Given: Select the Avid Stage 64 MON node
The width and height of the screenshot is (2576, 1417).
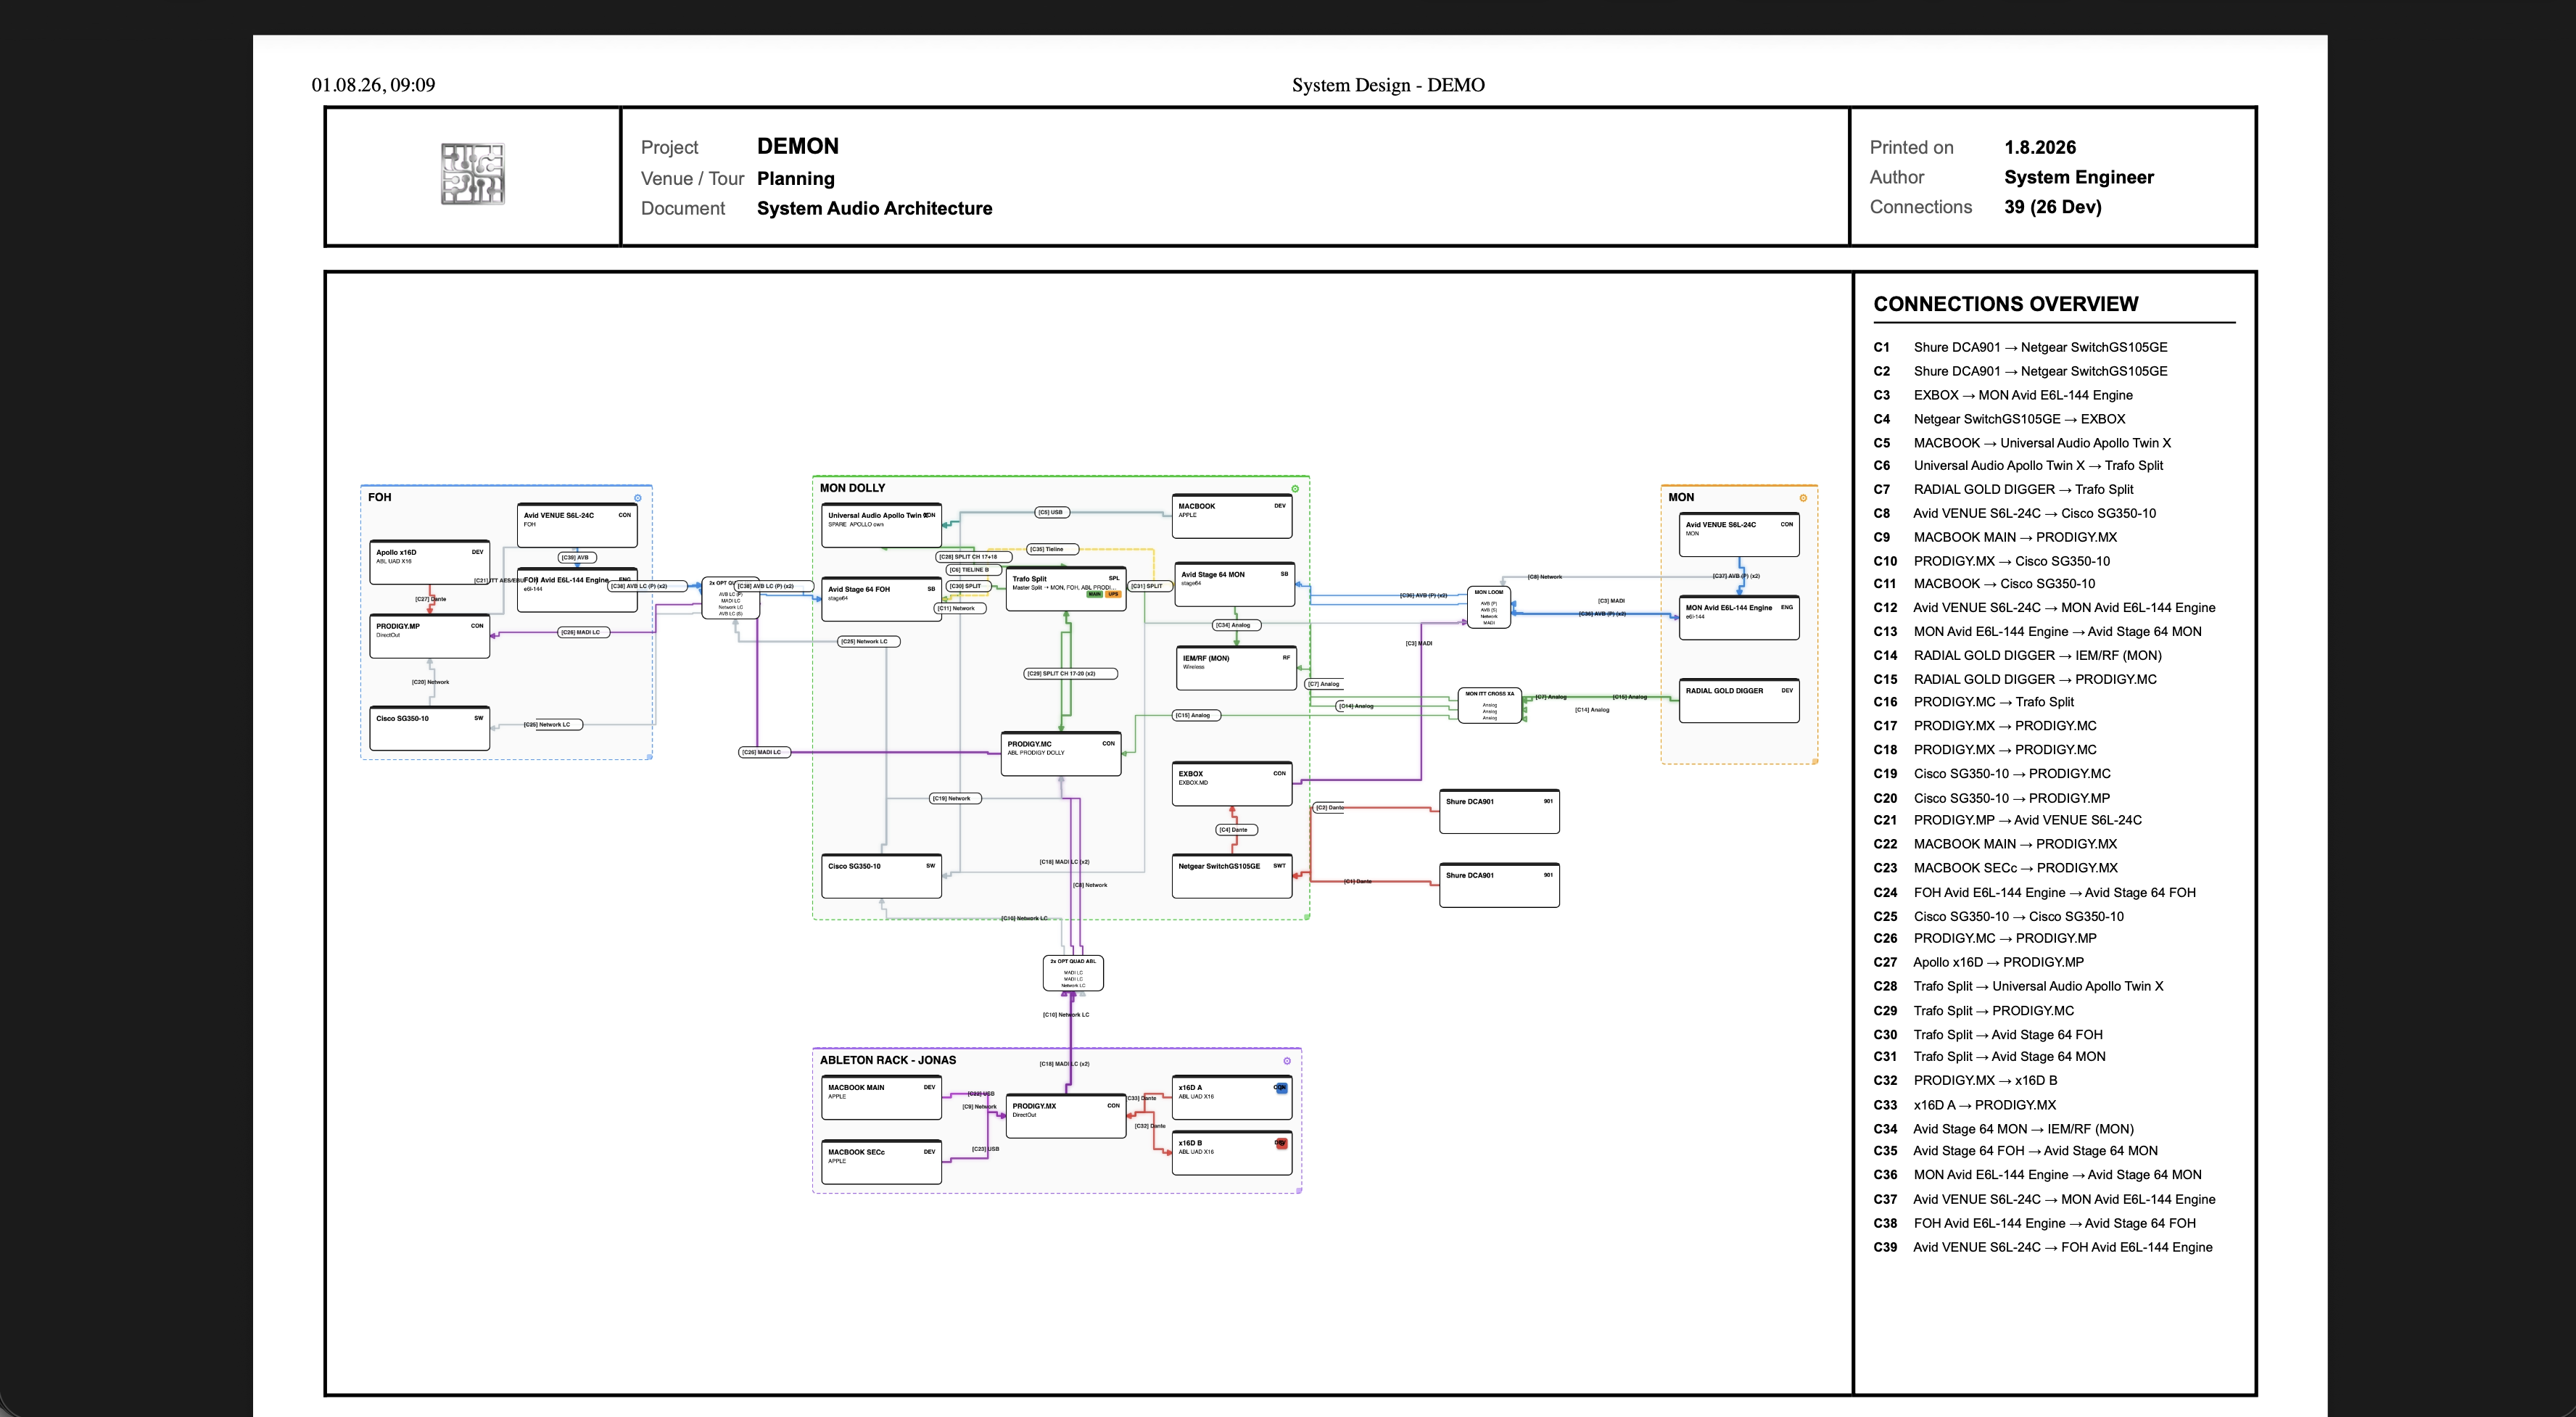Looking at the screenshot, I should 1234,584.
